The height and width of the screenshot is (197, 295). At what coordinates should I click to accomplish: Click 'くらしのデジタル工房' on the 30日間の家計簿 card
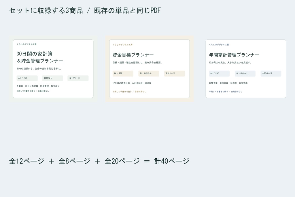(x=27, y=44)
